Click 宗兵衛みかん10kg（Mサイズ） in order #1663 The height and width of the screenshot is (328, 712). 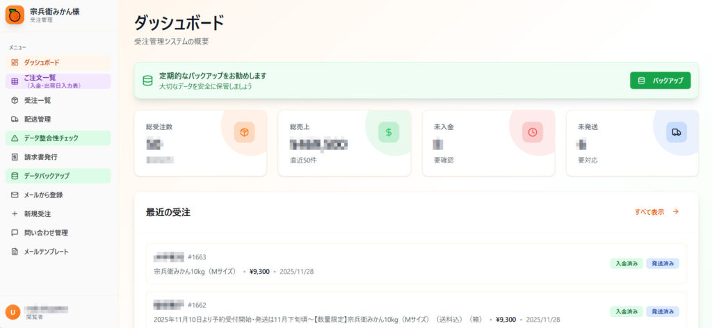(x=195, y=272)
